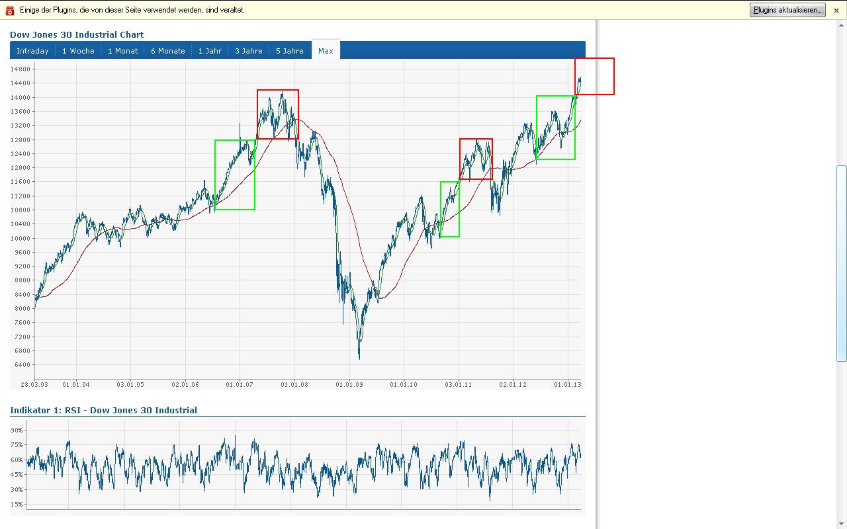The height and width of the screenshot is (529, 847).
Task: Select the "1 Woche" time range tab
Action: click(78, 51)
